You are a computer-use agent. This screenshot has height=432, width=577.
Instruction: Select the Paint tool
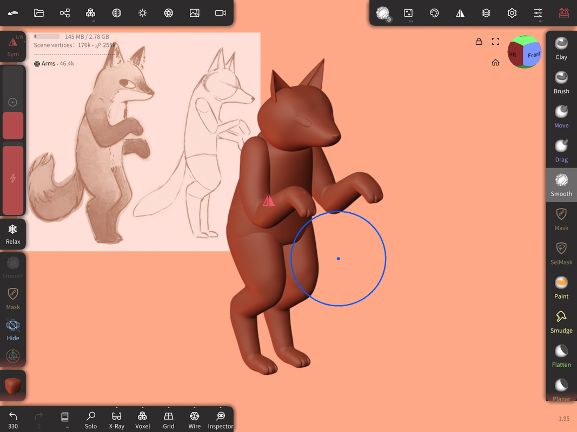(561, 287)
